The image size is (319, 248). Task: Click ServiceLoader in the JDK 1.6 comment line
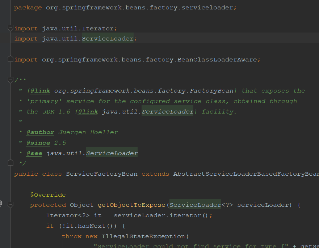click(x=167, y=112)
